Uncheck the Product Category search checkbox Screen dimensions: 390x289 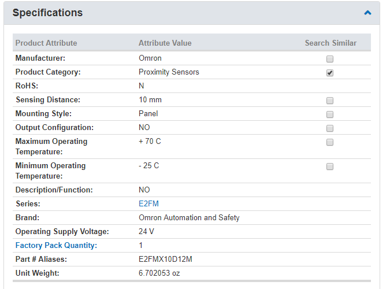[x=330, y=73]
